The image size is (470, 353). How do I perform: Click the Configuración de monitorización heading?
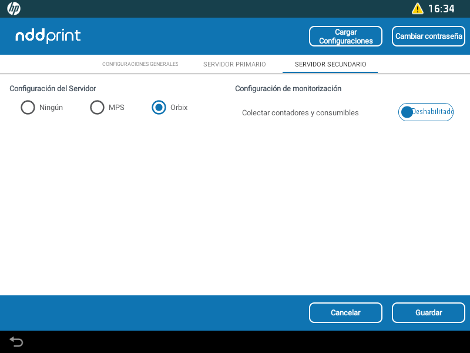(x=288, y=89)
